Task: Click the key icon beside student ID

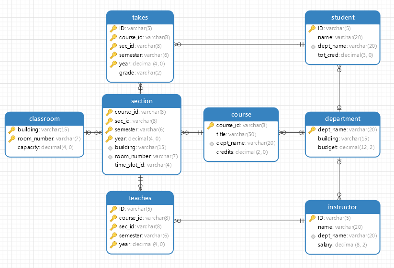Action: click(312, 29)
